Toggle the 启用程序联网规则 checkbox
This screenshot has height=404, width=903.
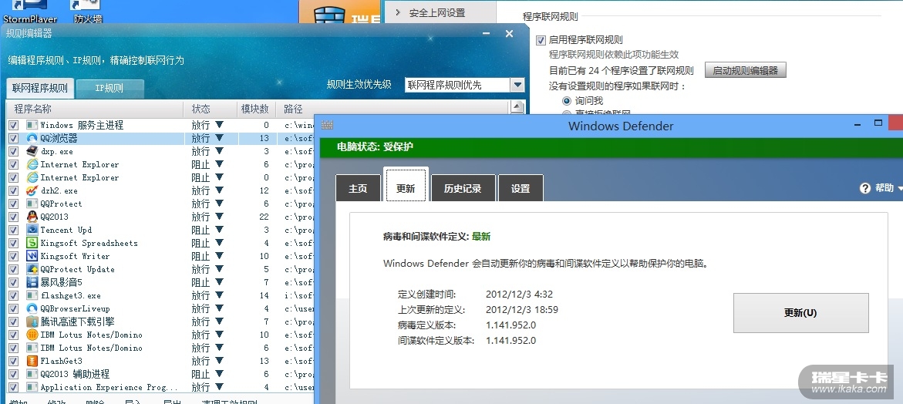coord(541,40)
